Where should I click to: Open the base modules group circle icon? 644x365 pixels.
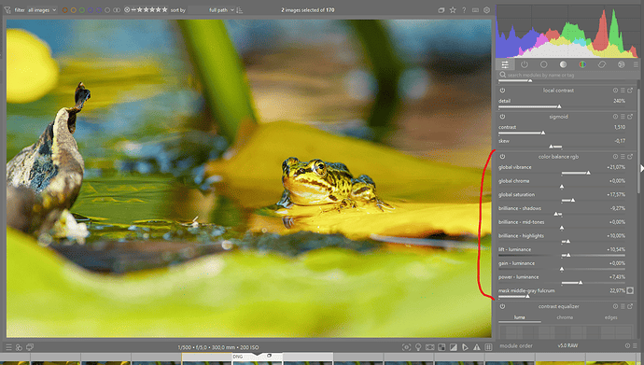pos(544,64)
